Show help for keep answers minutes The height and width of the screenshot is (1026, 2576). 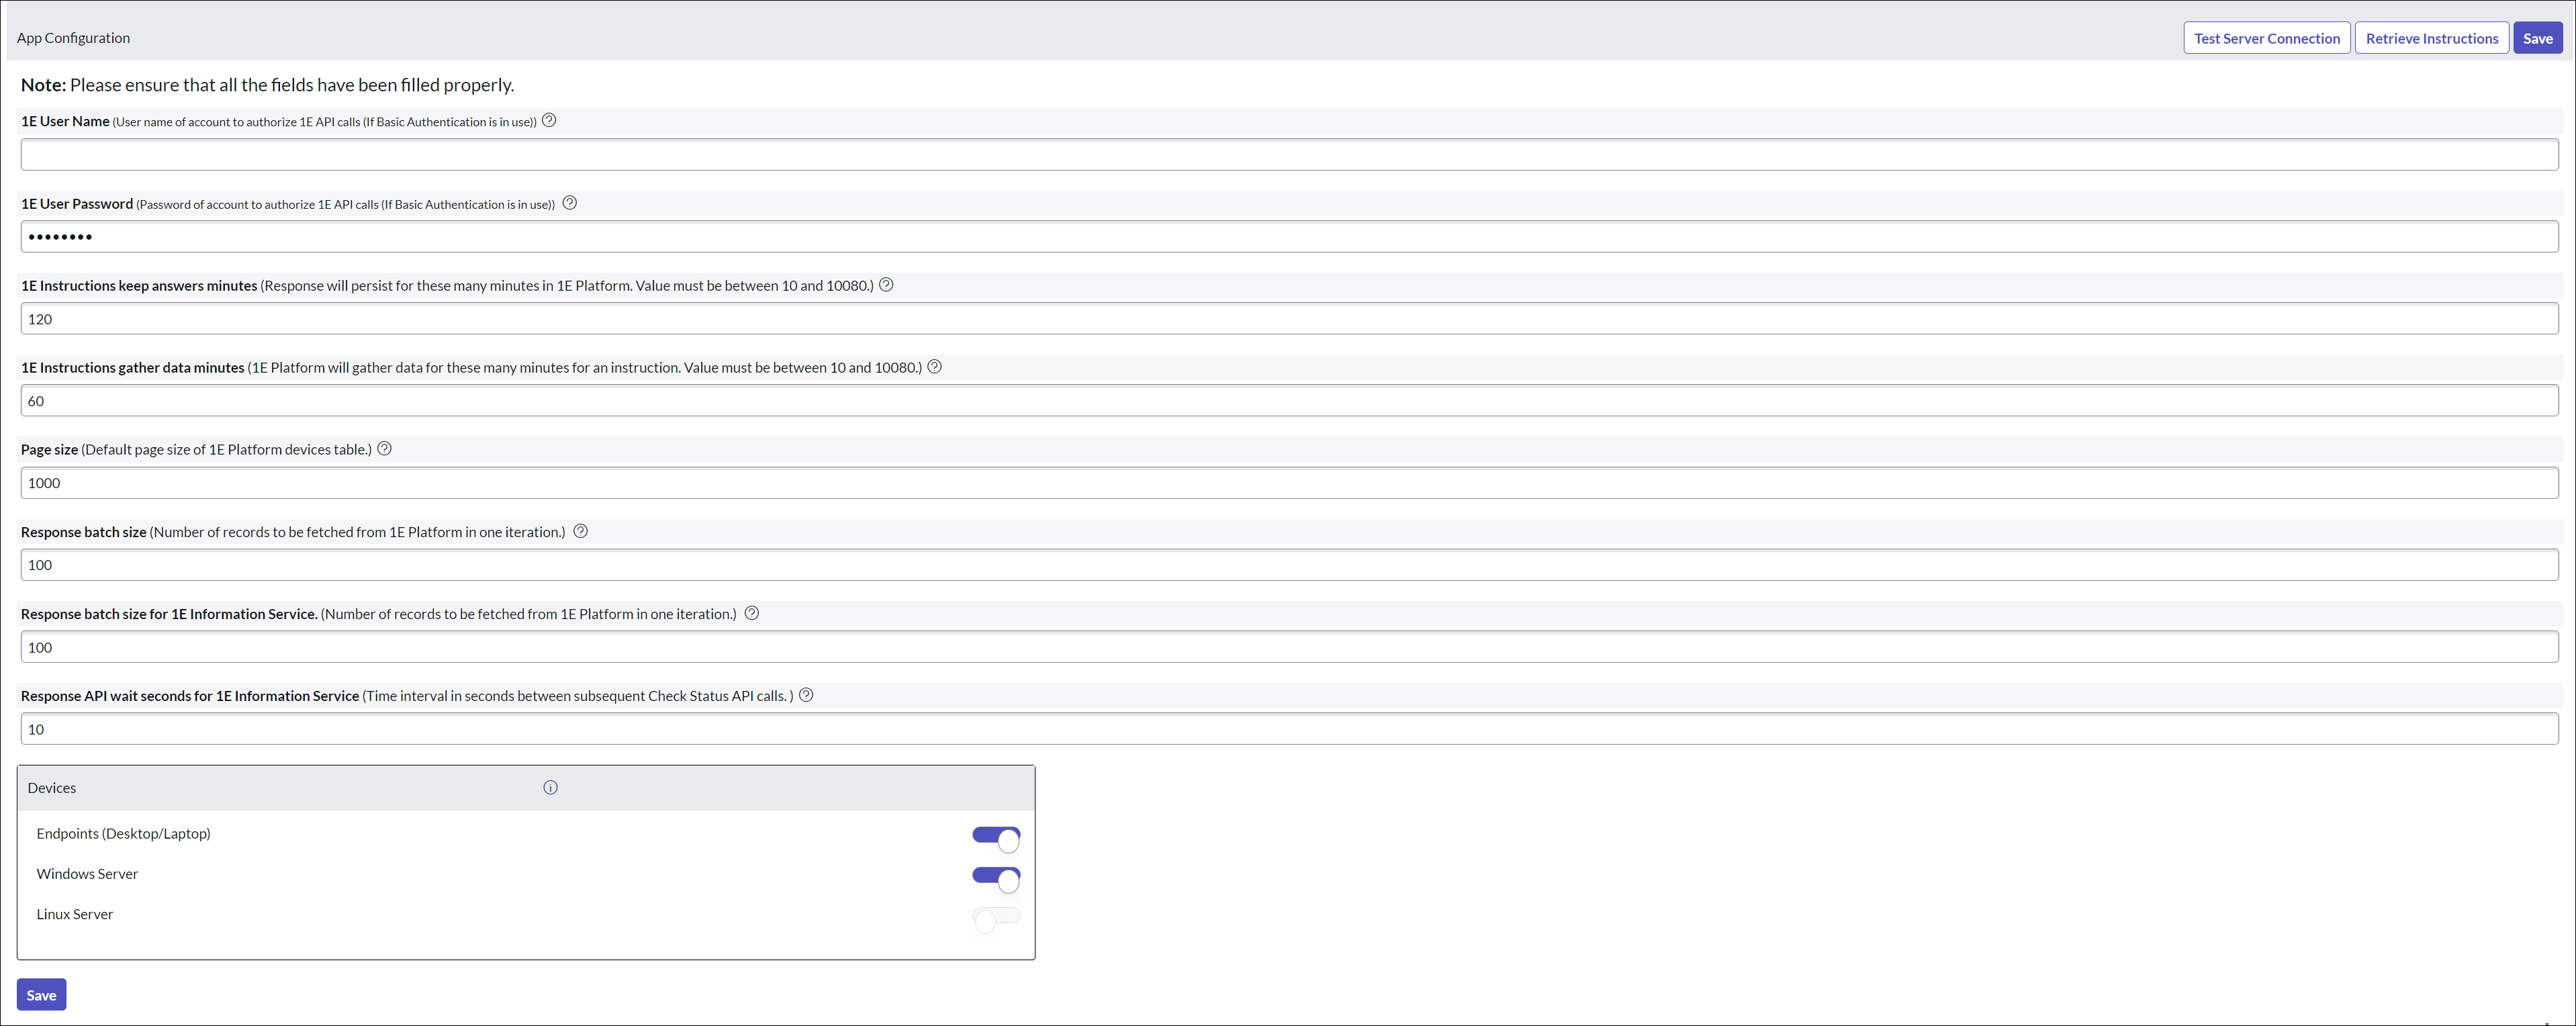coord(886,285)
